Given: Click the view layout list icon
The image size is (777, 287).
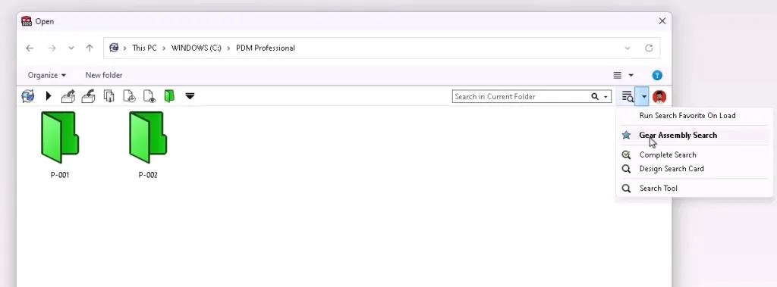Looking at the screenshot, I should [618, 75].
